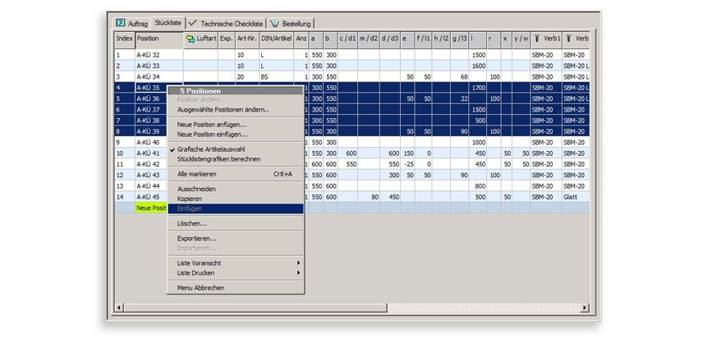Click the Luftart column header icon

pyautogui.click(x=191, y=39)
